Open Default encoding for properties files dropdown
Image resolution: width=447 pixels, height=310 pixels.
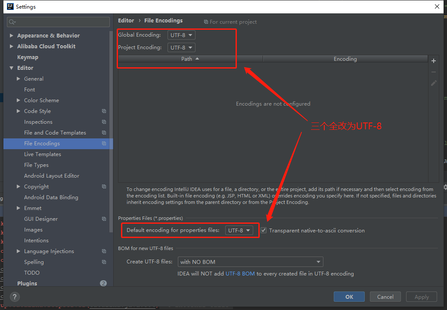239,230
